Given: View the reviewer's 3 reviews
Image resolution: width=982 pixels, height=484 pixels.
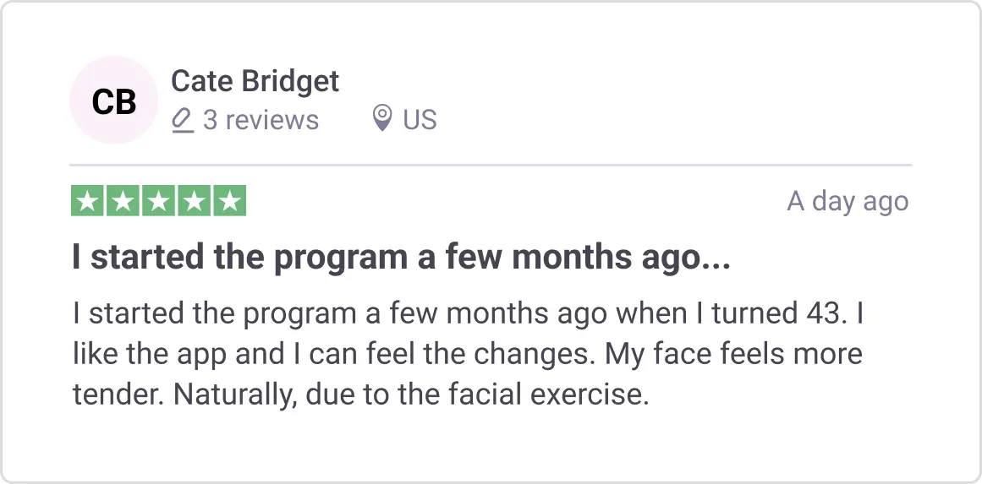Looking at the screenshot, I should [x=261, y=120].
